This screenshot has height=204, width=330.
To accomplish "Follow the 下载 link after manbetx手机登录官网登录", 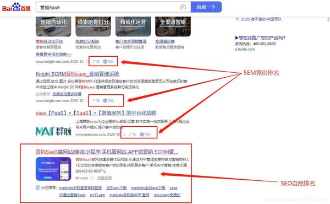I will [117, 188].
